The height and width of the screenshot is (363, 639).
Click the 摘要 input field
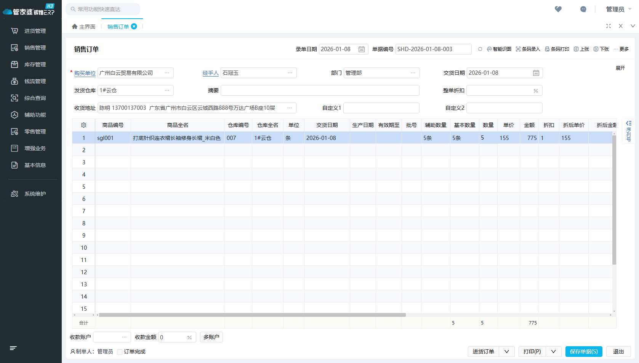(320, 90)
